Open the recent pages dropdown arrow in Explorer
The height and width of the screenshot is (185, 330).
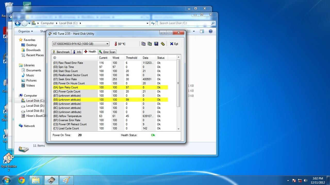click(x=29, y=23)
